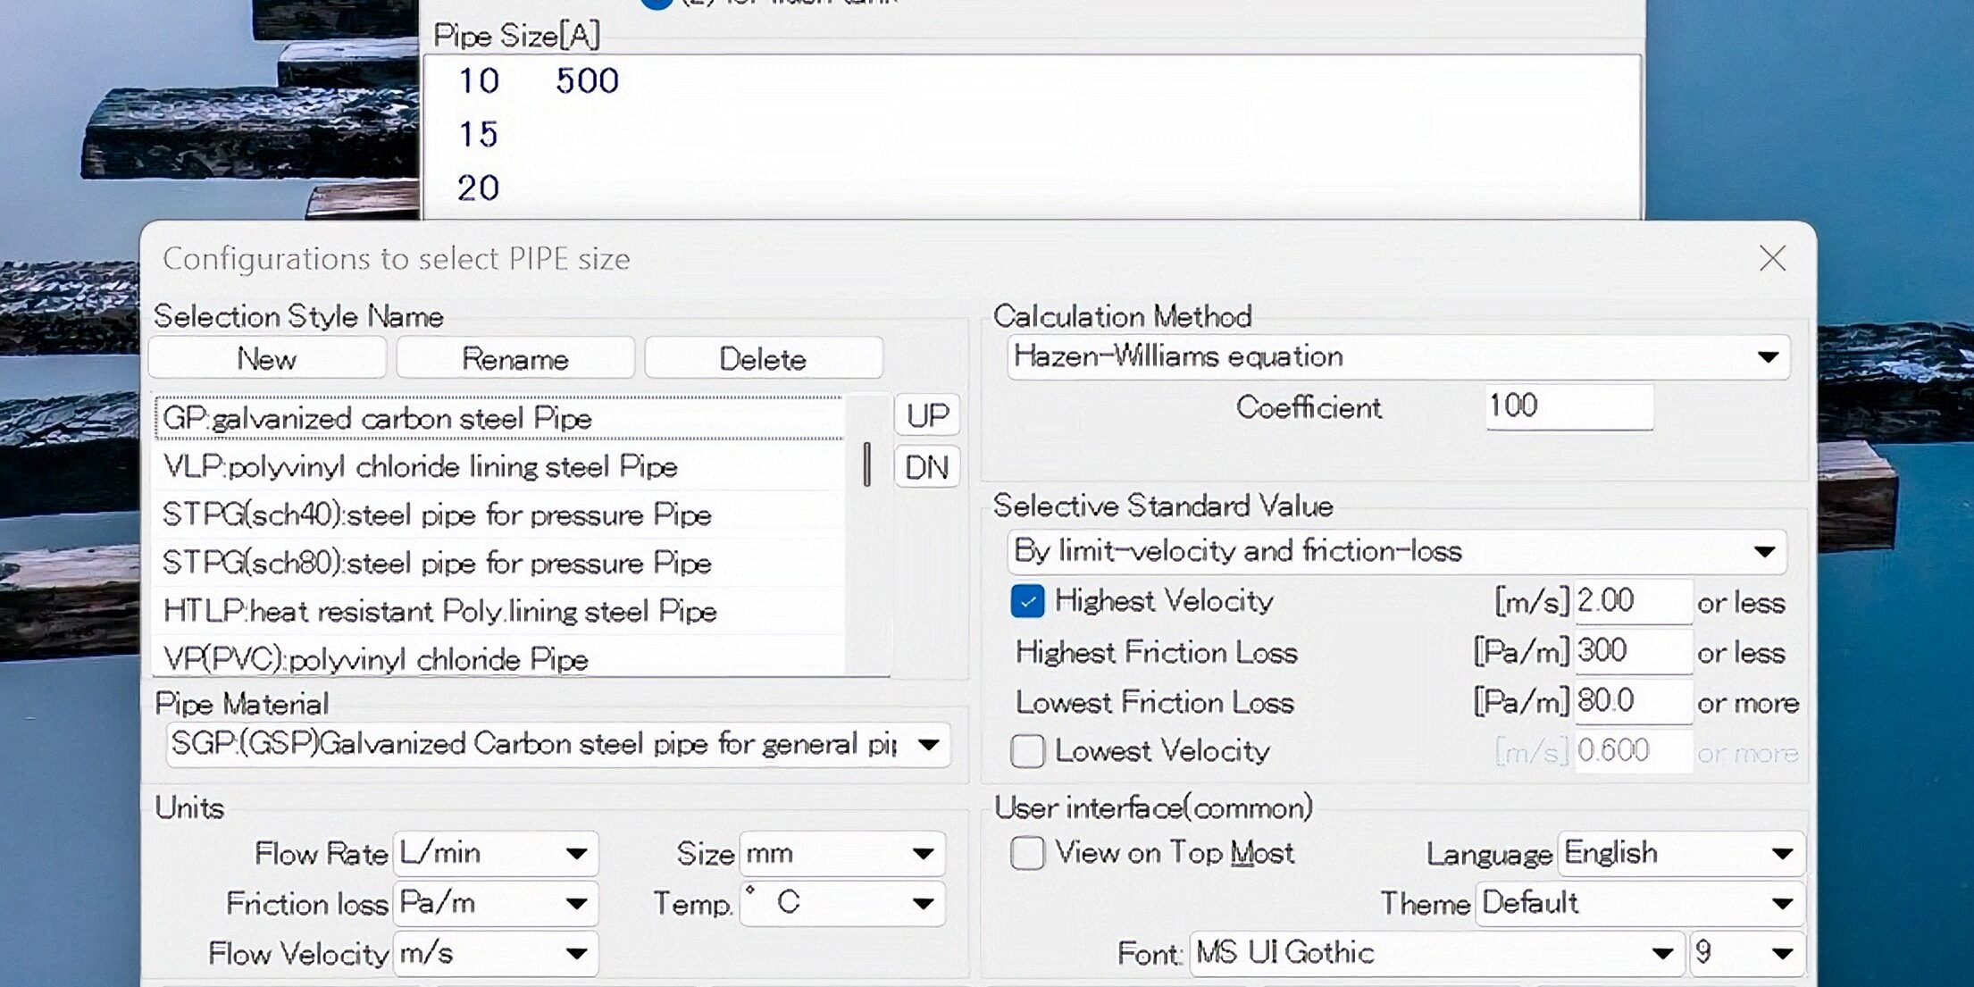Open the Theme dropdown

[1641, 904]
